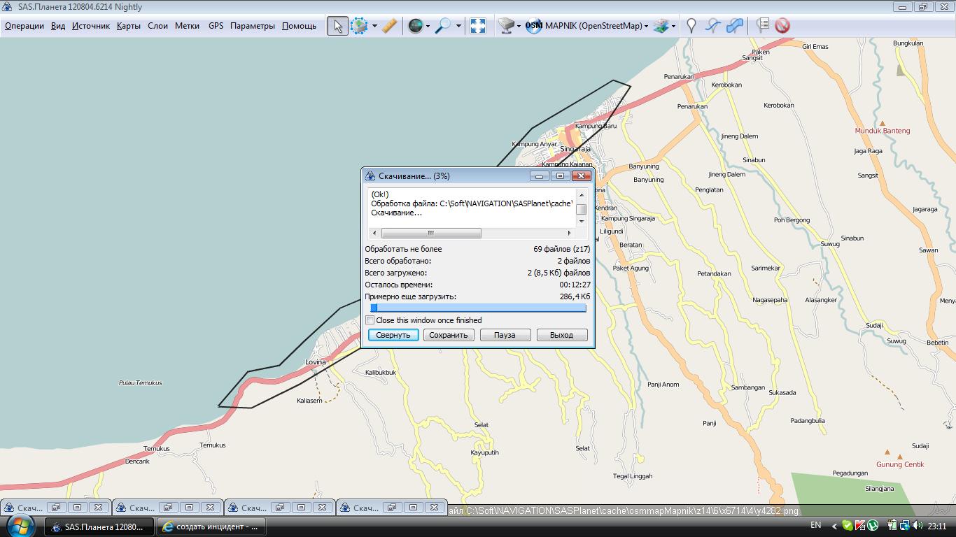Toggle full screen map view
Image resolution: width=956 pixels, height=537 pixels.
(478, 26)
